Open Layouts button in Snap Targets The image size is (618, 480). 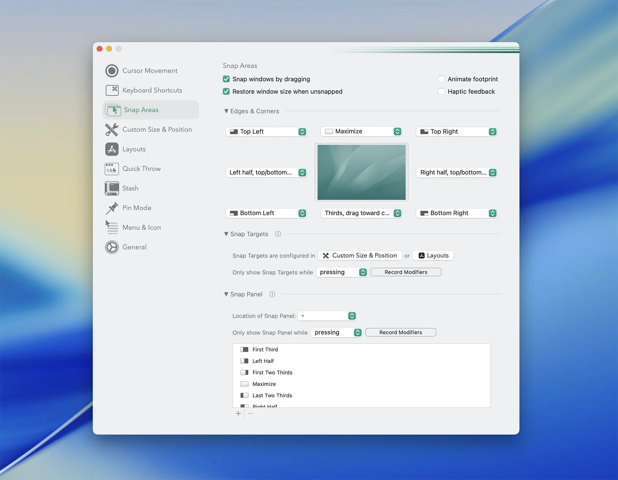point(433,255)
